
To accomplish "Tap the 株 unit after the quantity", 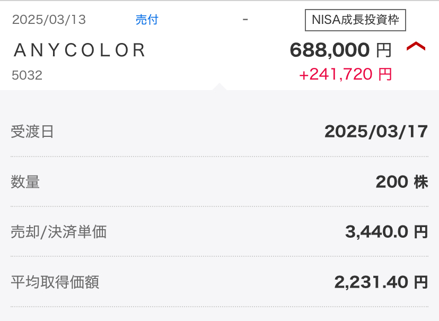I will tap(421, 182).
